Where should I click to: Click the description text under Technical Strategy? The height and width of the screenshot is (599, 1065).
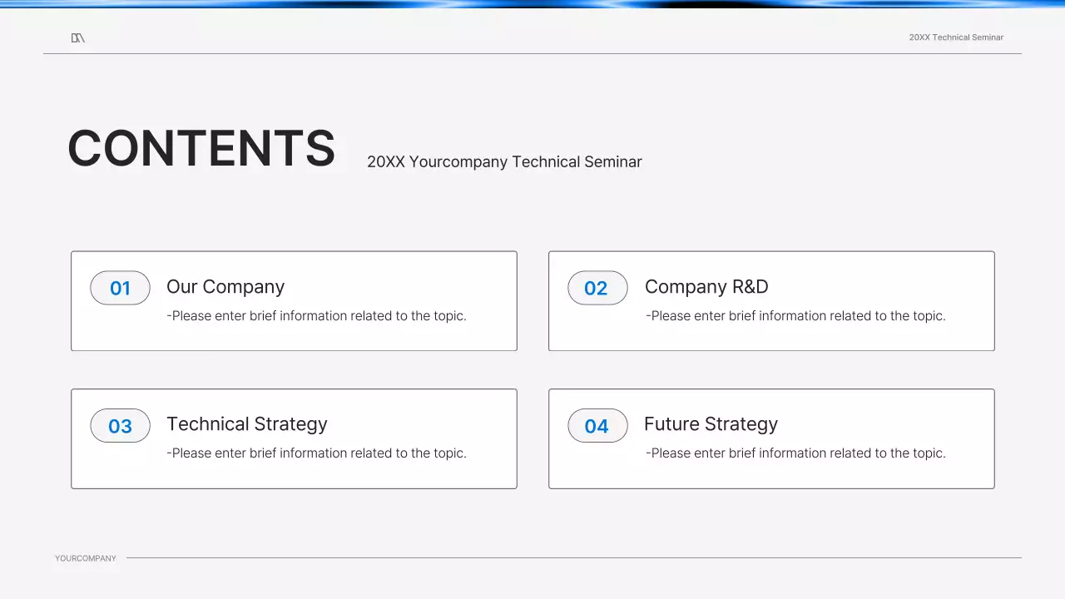[x=316, y=453]
